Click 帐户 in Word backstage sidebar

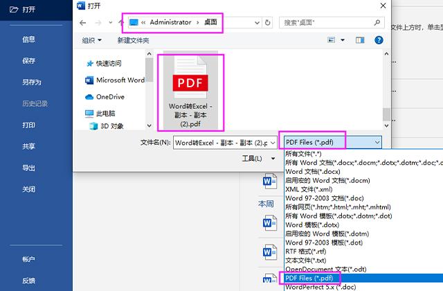[29, 259]
